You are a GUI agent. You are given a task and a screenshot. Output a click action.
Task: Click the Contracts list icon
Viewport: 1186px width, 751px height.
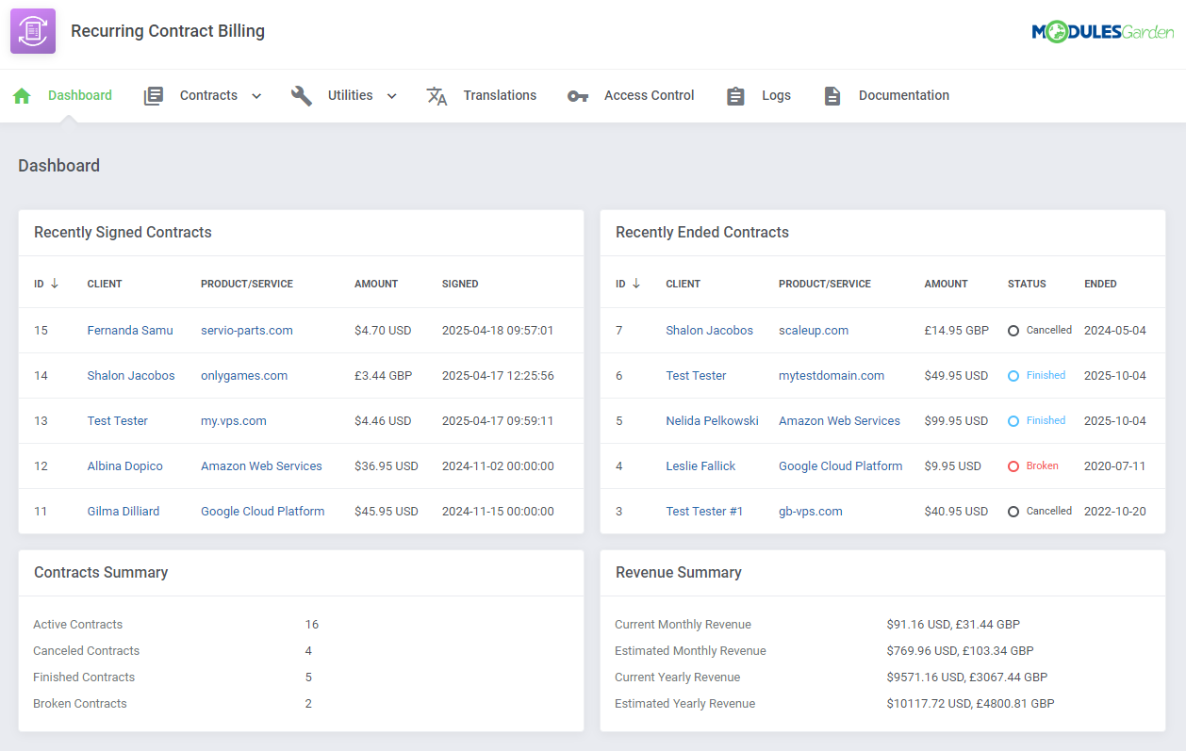pyautogui.click(x=153, y=94)
